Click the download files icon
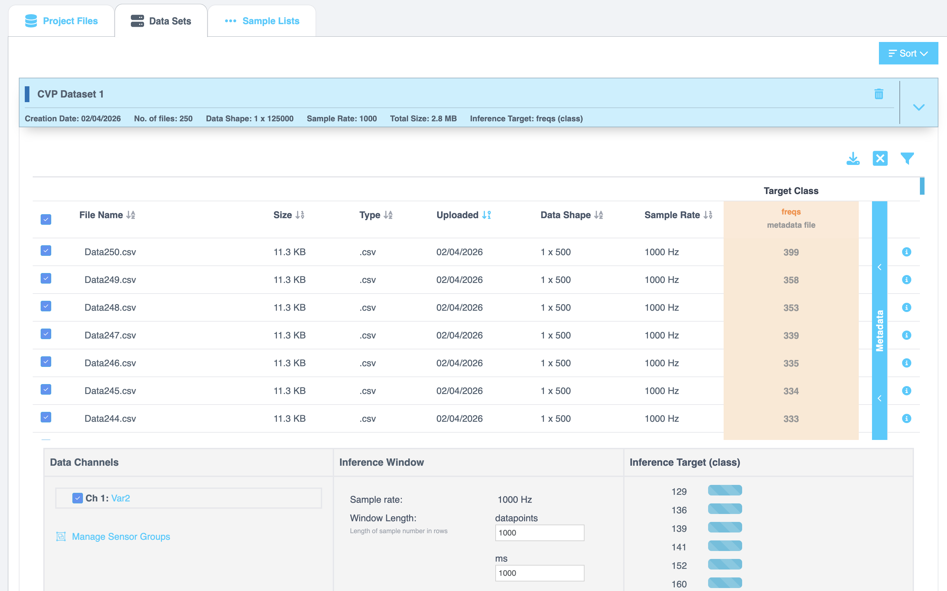Image resolution: width=947 pixels, height=591 pixels. (853, 158)
